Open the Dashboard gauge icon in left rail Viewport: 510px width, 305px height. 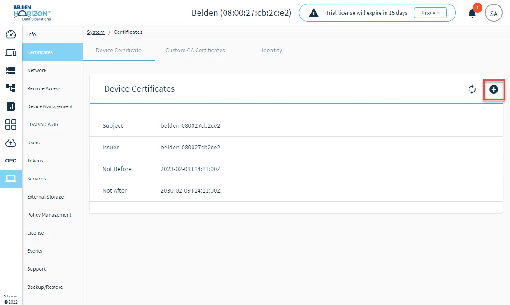(x=11, y=34)
